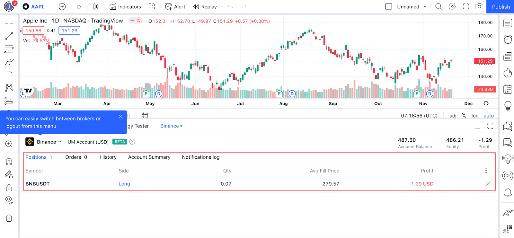
Task: Undo the last action
Action: 230,6
